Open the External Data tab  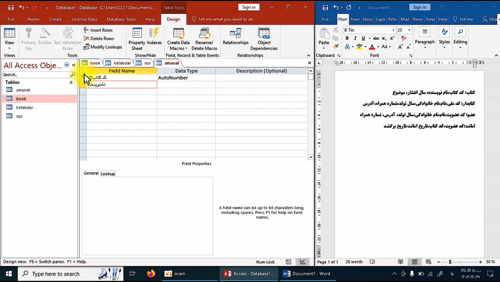(x=84, y=19)
